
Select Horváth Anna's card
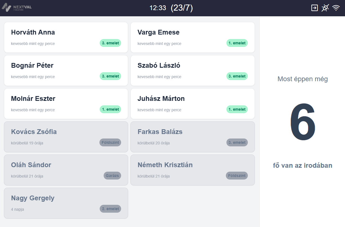(x=66, y=37)
